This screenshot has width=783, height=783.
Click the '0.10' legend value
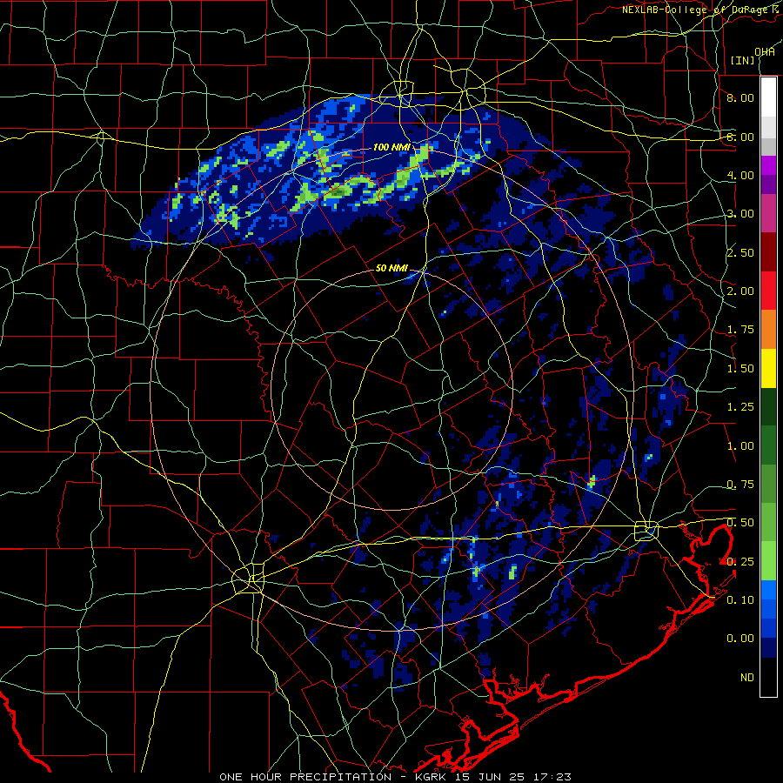[x=740, y=599]
